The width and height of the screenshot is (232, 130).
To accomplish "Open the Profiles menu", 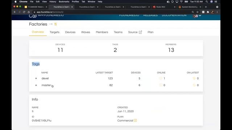I will (75, 1).
